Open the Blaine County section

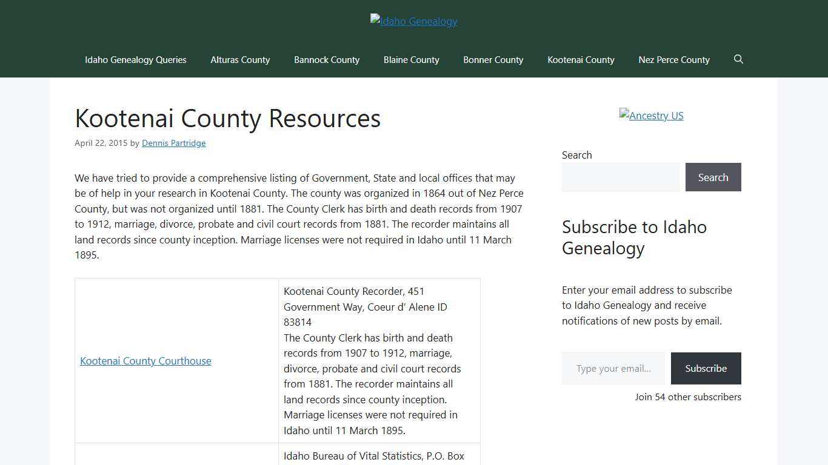(x=411, y=59)
